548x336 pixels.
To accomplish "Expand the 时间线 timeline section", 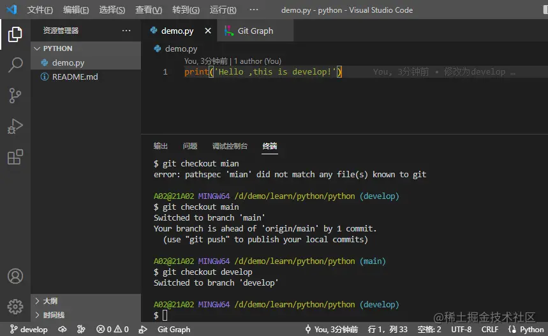I will pyautogui.click(x=86, y=315).
